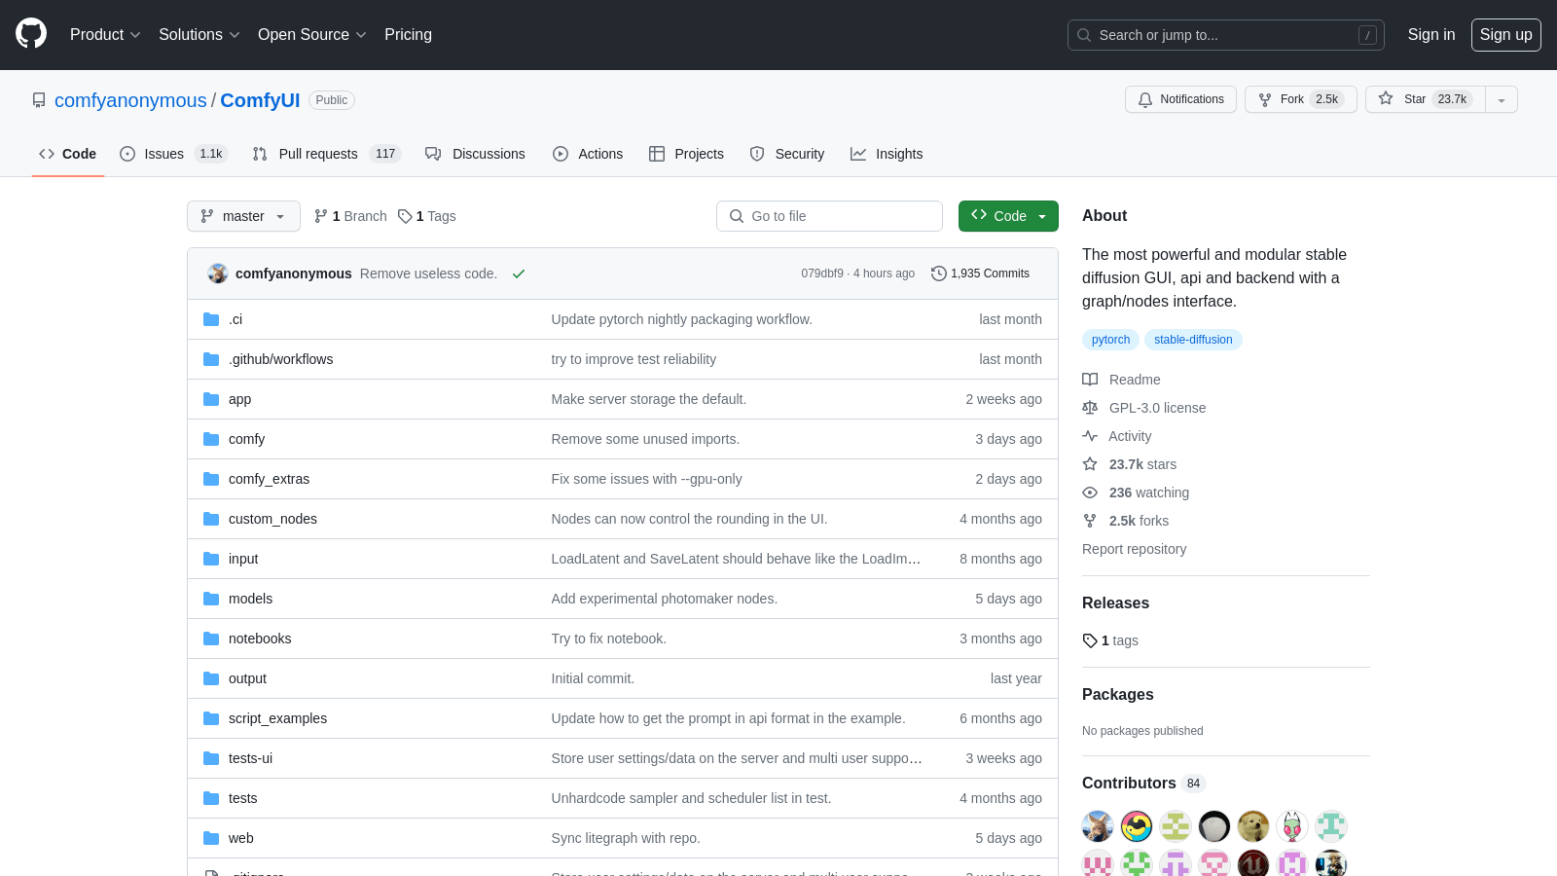This screenshot has width=1557, height=876.
Task: Click Sign in
Action: [1431, 34]
